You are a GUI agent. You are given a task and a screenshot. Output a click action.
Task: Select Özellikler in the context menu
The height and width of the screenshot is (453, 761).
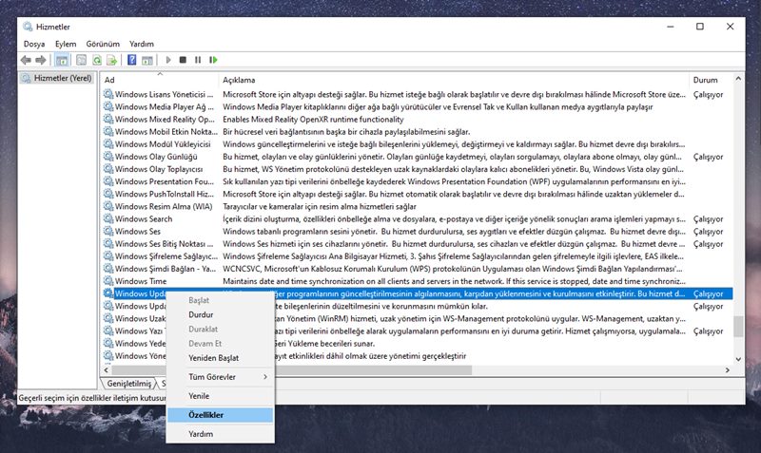221,415
